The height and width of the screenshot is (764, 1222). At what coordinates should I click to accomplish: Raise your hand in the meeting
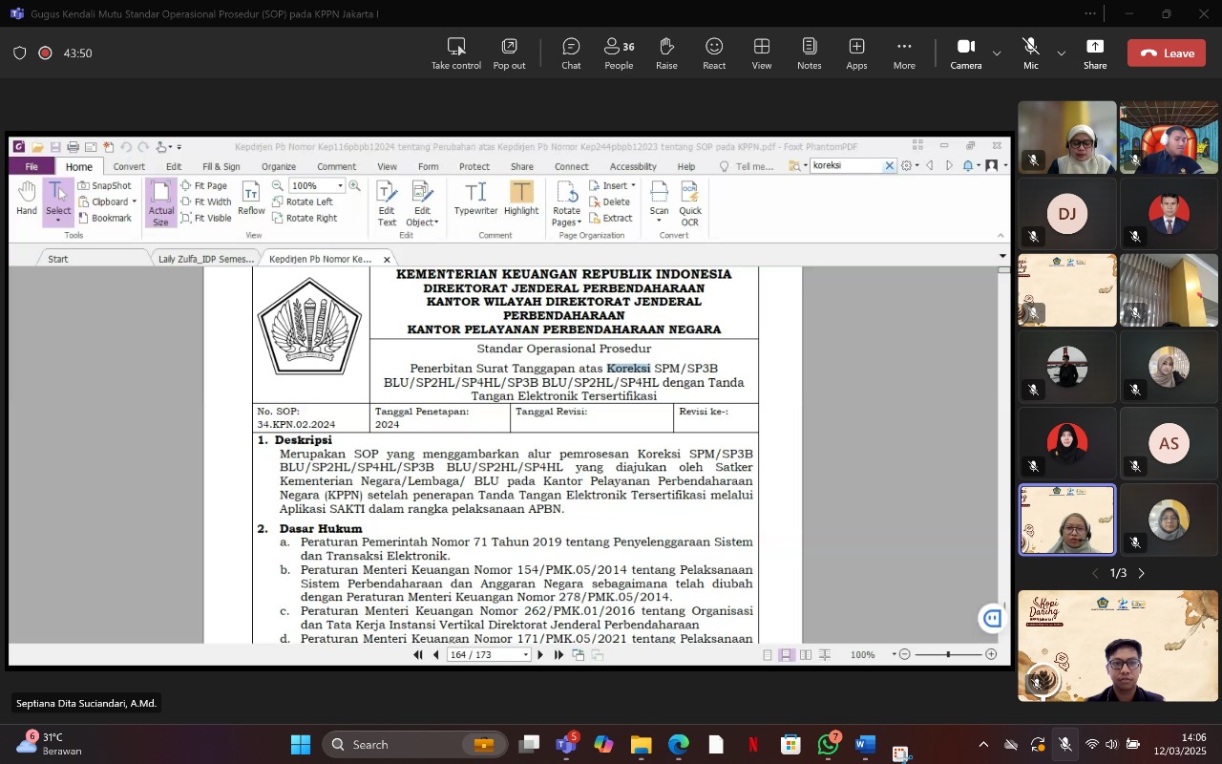pyautogui.click(x=666, y=53)
